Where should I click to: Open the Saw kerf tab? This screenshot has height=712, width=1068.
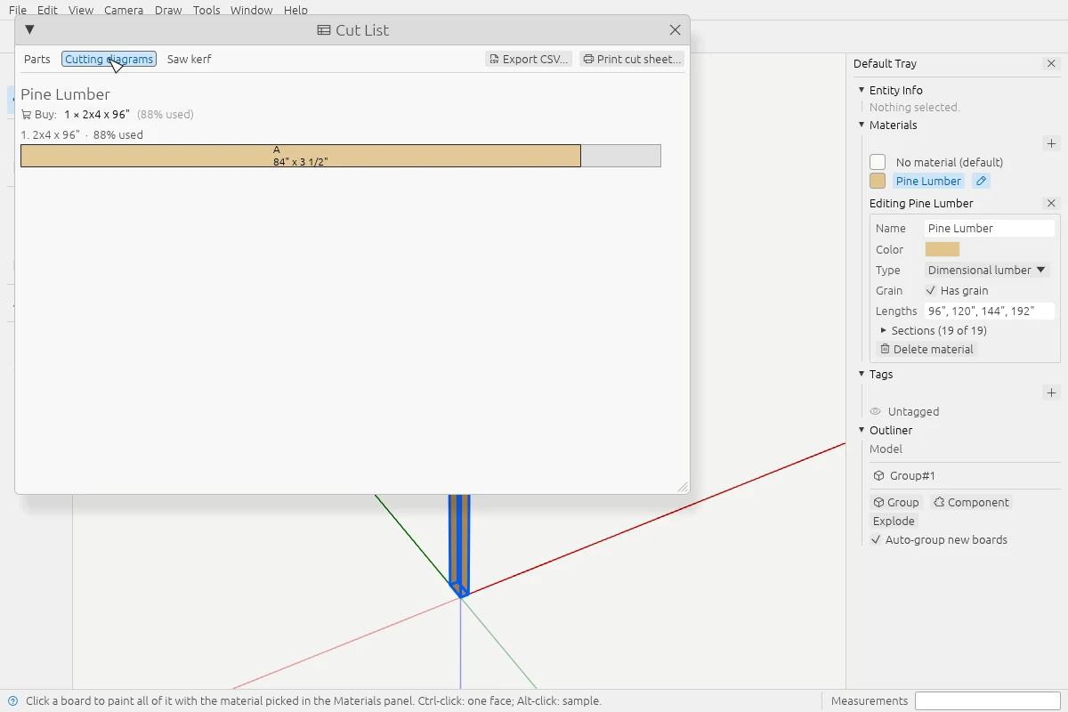[x=190, y=59]
